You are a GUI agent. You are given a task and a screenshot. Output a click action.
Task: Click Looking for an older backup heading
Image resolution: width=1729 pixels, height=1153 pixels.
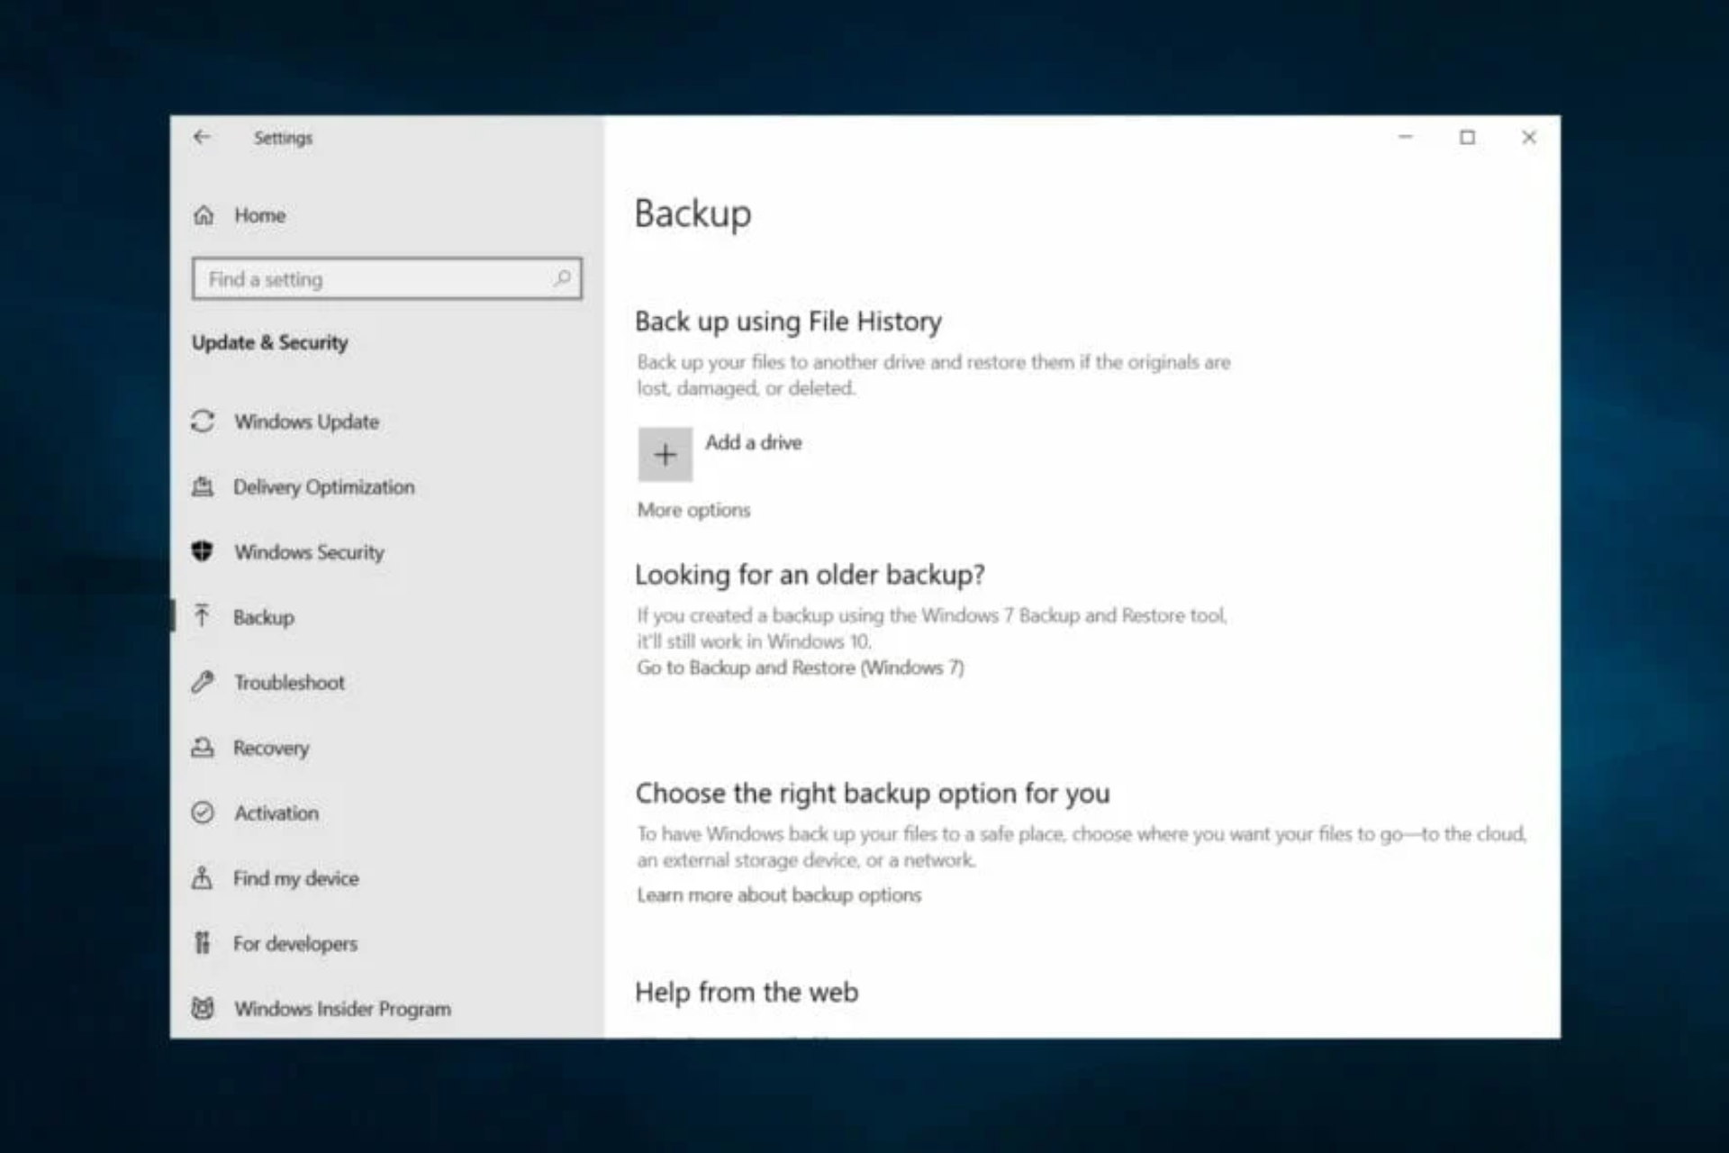click(x=810, y=575)
